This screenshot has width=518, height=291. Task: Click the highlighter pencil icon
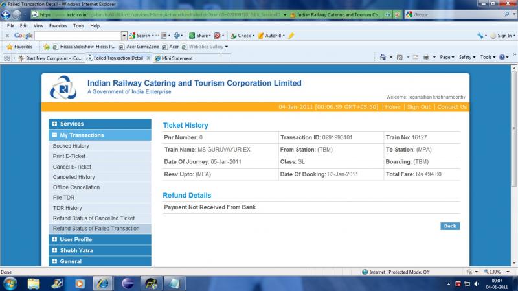[x=291, y=36]
